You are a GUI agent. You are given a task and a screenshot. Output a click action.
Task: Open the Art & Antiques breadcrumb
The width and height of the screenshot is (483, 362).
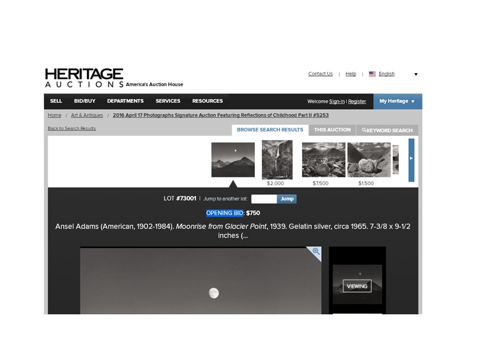click(87, 115)
